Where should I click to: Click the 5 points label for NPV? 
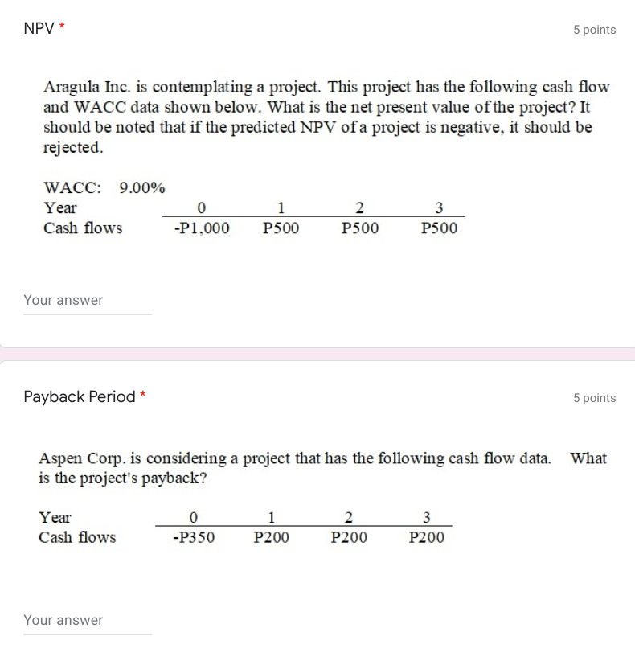coord(596,29)
